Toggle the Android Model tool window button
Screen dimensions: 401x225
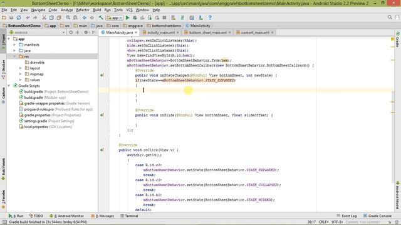398,195
